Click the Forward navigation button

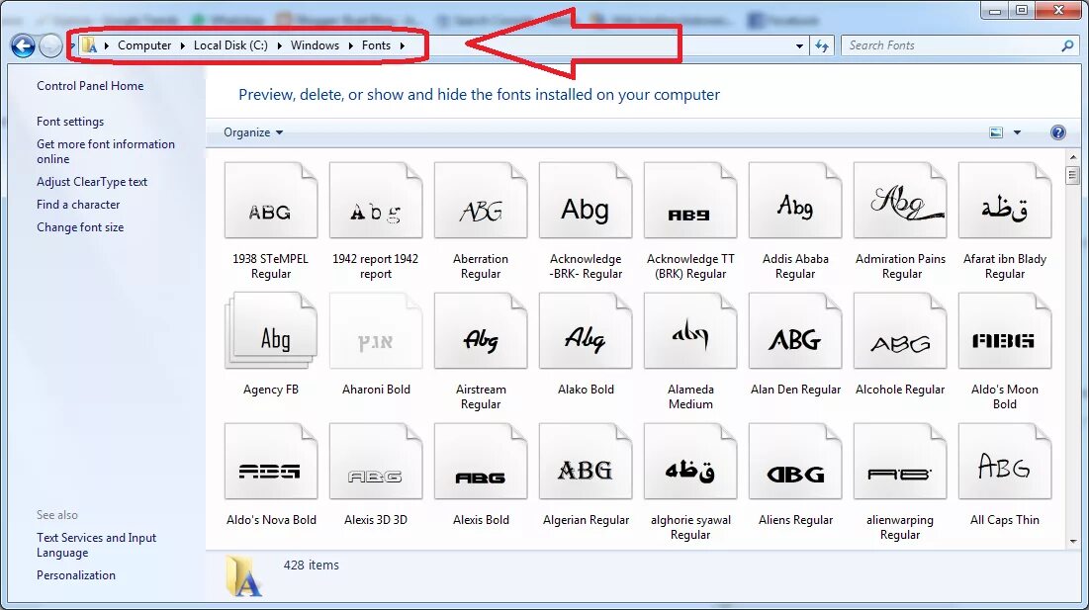point(50,45)
